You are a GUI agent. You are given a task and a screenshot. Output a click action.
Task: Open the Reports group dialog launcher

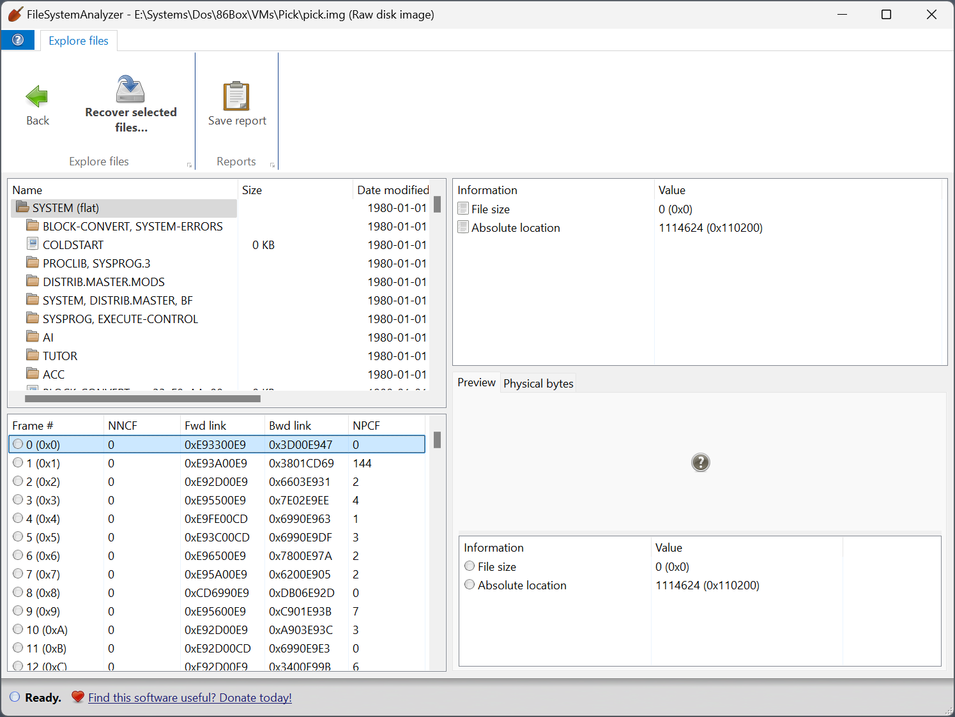point(272,165)
